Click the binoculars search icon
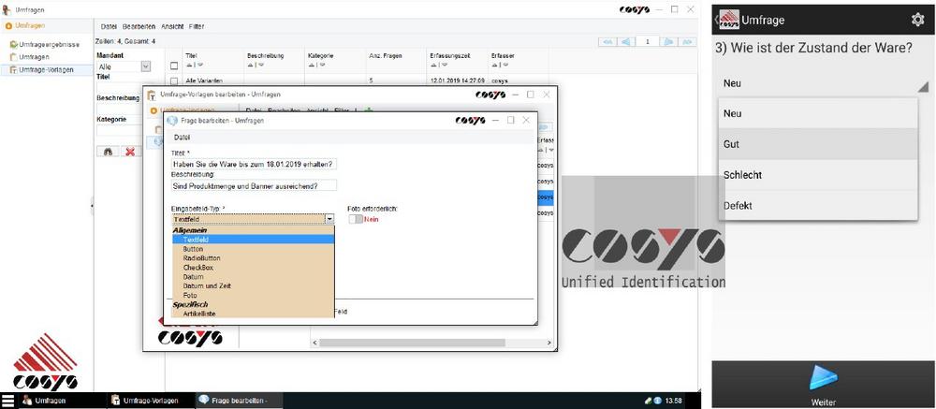 click(x=109, y=151)
